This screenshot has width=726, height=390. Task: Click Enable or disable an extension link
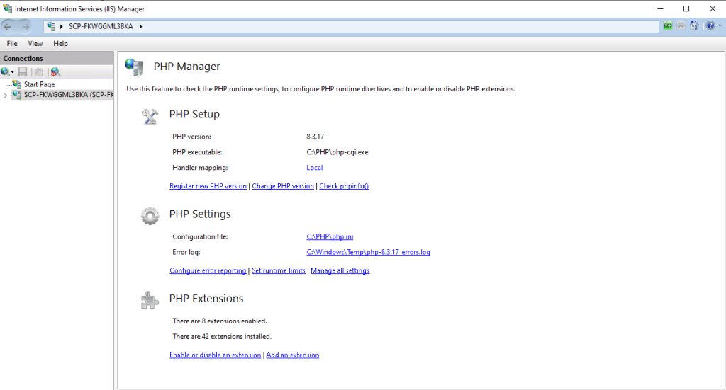216,355
